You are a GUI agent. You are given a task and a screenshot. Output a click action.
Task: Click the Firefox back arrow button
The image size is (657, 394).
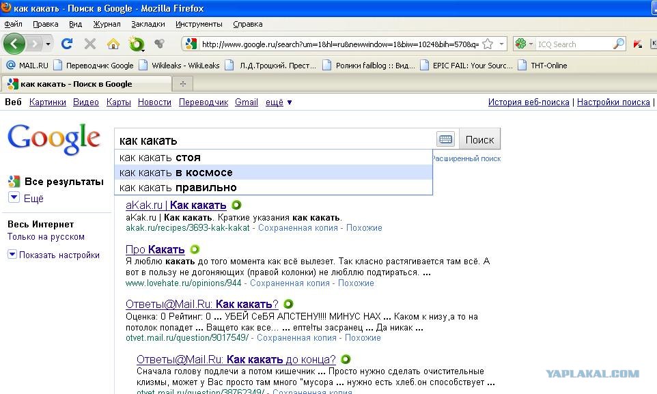[x=14, y=44]
